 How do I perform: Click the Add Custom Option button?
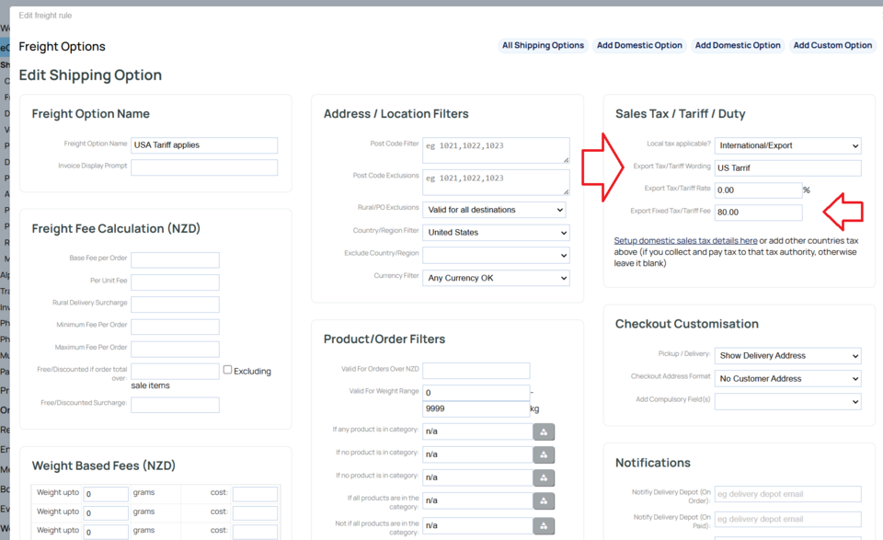pos(832,45)
